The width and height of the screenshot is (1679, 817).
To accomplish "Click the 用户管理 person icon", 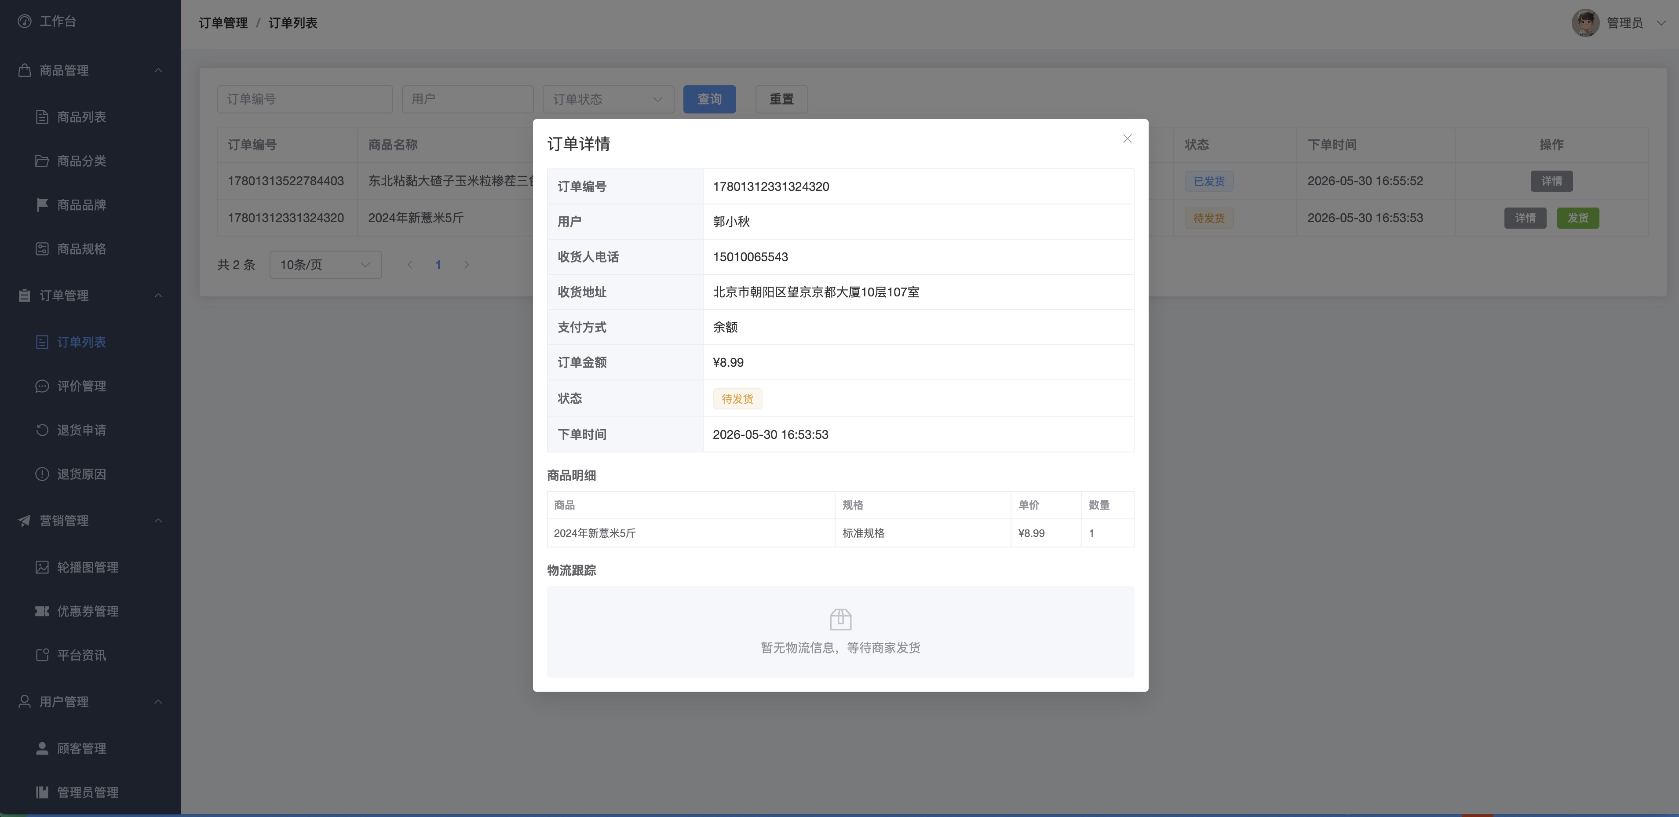I will pyautogui.click(x=25, y=702).
